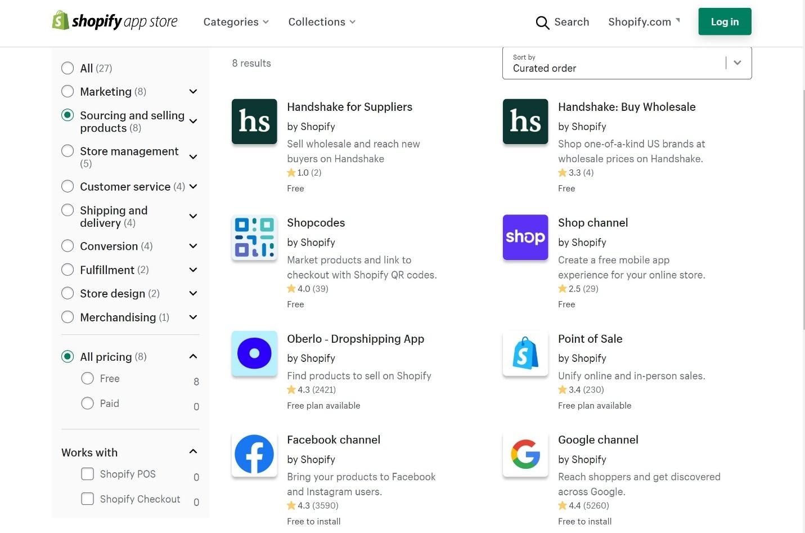Click star rating of Handshake for Suppliers
The height and width of the screenshot is (533, 805).
click(304, 173)
